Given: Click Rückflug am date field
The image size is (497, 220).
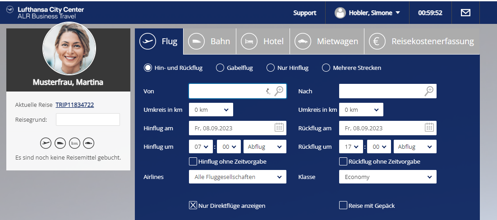Looking at the screenshot, I should [388, 128].
